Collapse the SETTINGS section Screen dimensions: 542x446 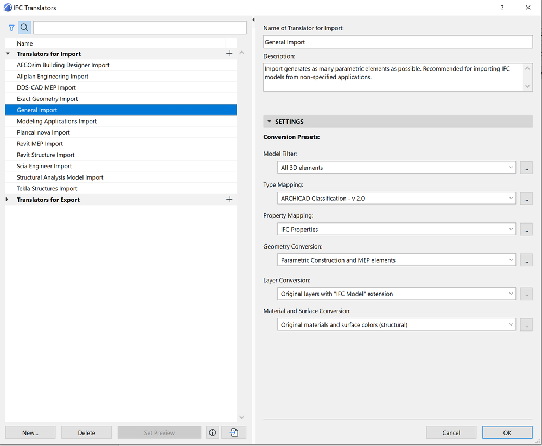(269, 122)
